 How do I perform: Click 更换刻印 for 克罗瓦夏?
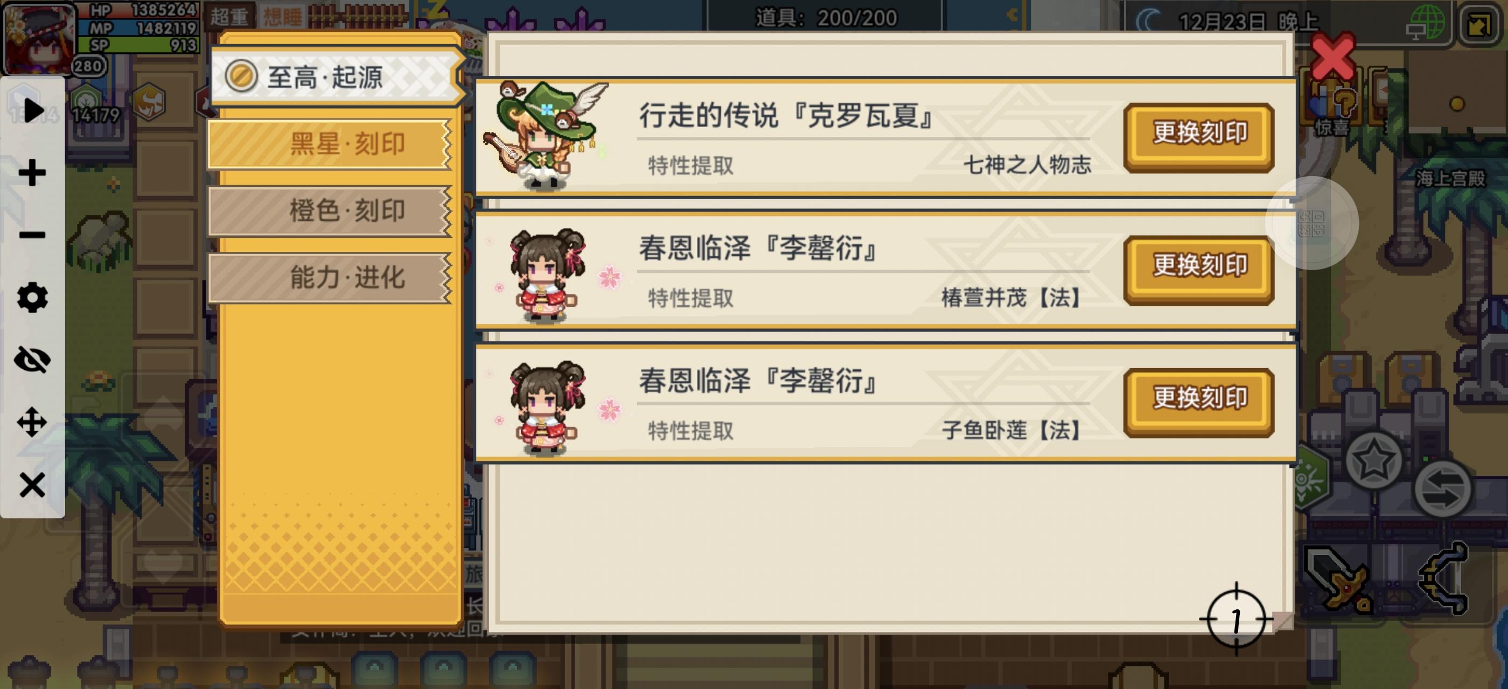[x=1199, y=137]
